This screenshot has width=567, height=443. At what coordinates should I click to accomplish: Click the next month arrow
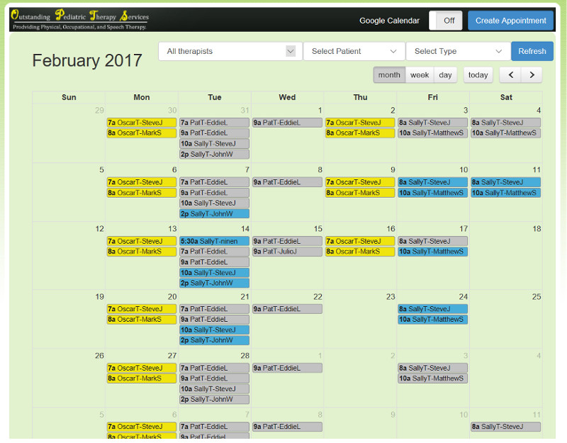coord(532,74)
